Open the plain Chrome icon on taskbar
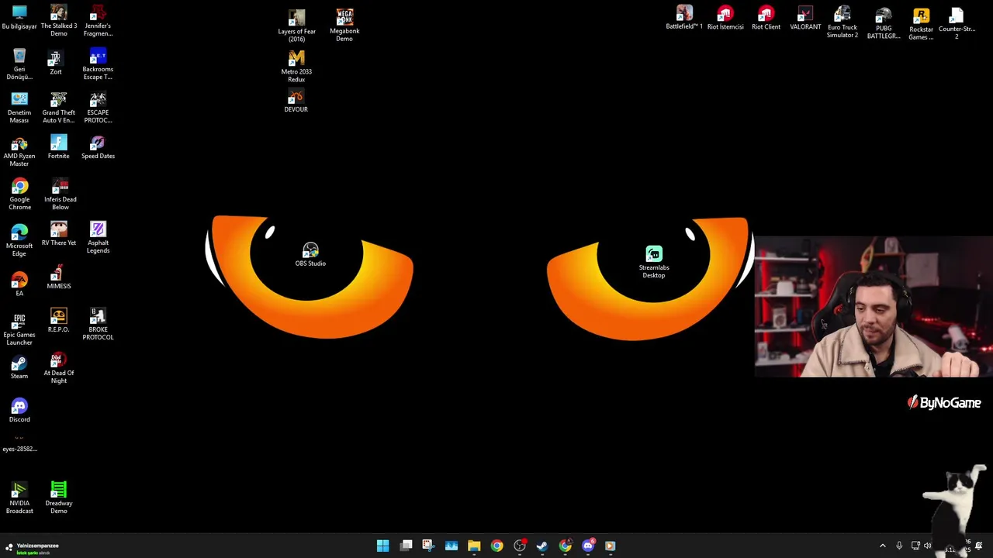This screenshot has width=993, height=558. click(x=496, y=546)
